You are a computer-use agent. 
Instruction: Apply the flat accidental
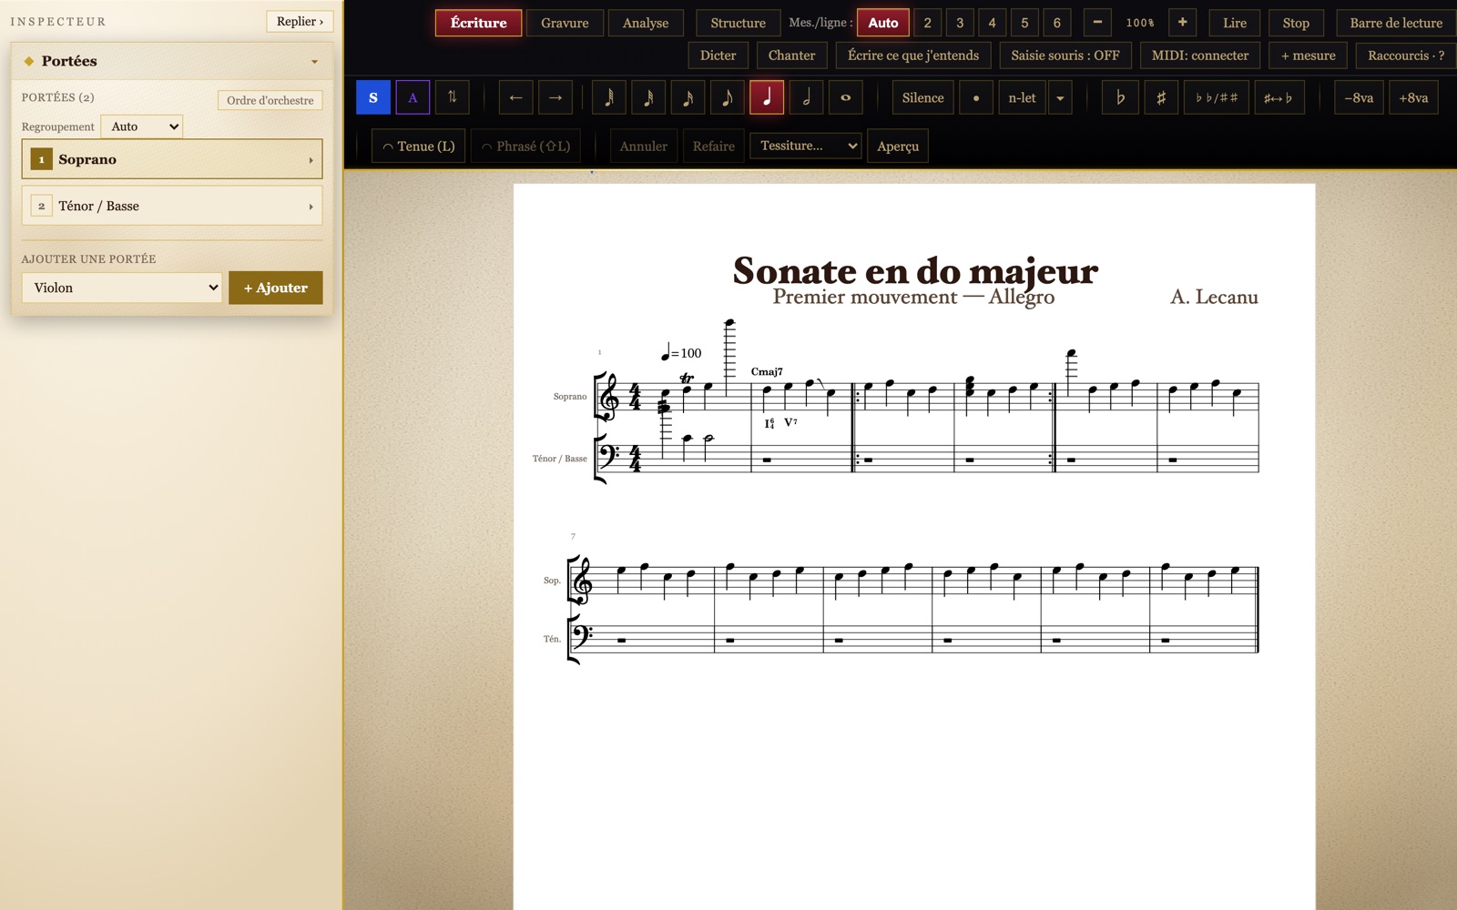pyautogui.click(x=1120, y=97)
